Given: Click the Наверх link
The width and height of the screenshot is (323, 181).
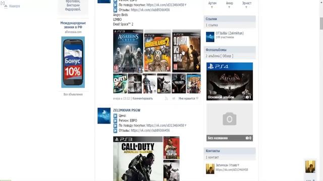Looking at the screenshot, I should point(15,6).
